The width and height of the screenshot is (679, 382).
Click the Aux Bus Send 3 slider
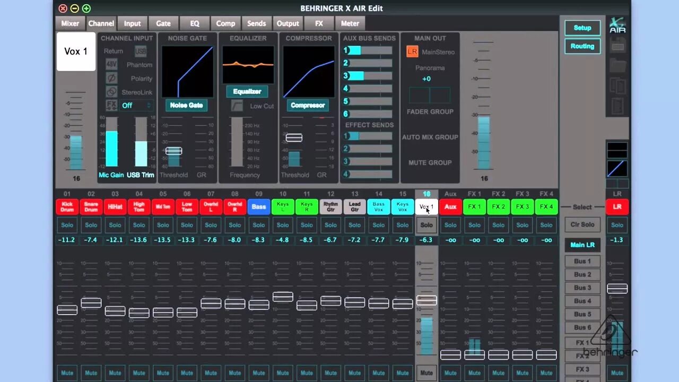(x=370, y=76)
